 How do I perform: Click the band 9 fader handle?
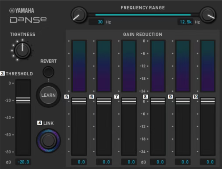[x=183, y=101]
